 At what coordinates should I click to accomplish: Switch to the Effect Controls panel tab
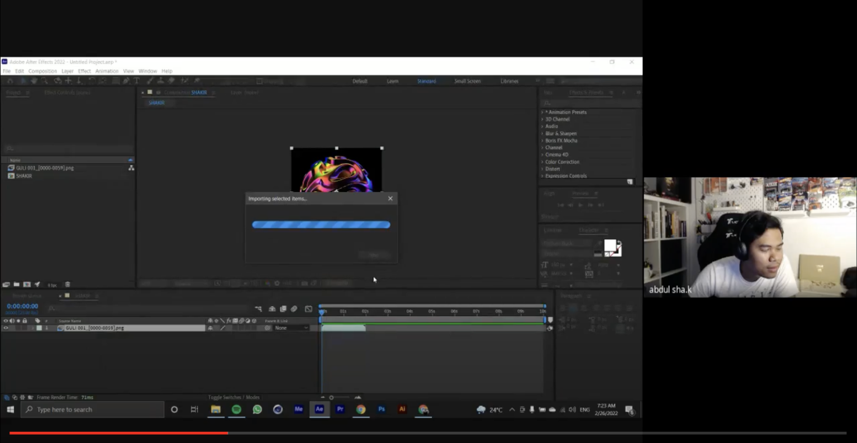click(x=67, y=93)
